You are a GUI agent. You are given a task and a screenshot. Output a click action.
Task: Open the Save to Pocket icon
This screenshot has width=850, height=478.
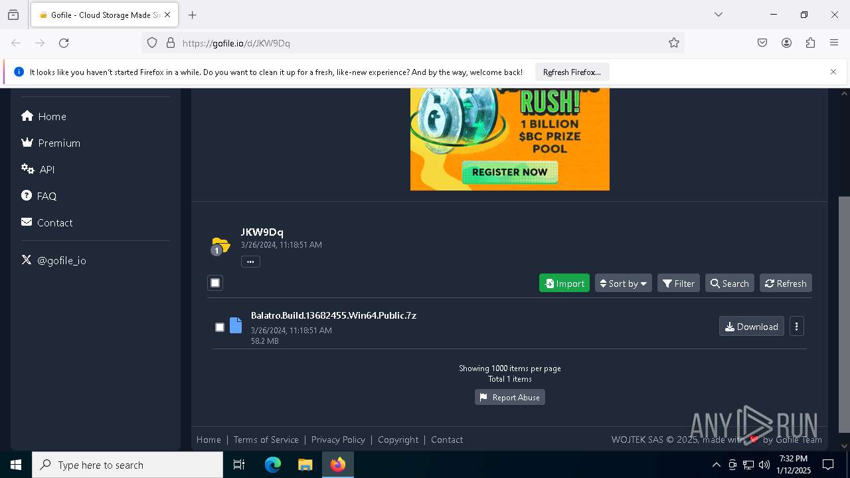click(762, 43)
